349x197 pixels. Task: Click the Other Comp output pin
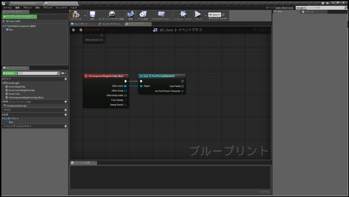pyautogui.click(x=125, y=91)
